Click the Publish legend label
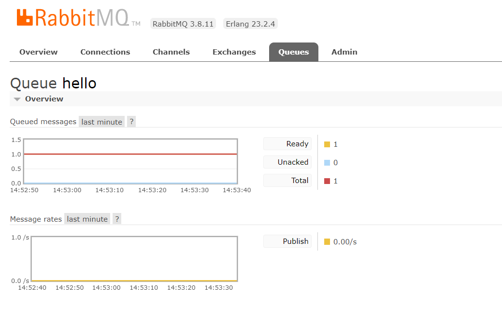This screenshot has width=502, height=311. (x=287, y=241)
